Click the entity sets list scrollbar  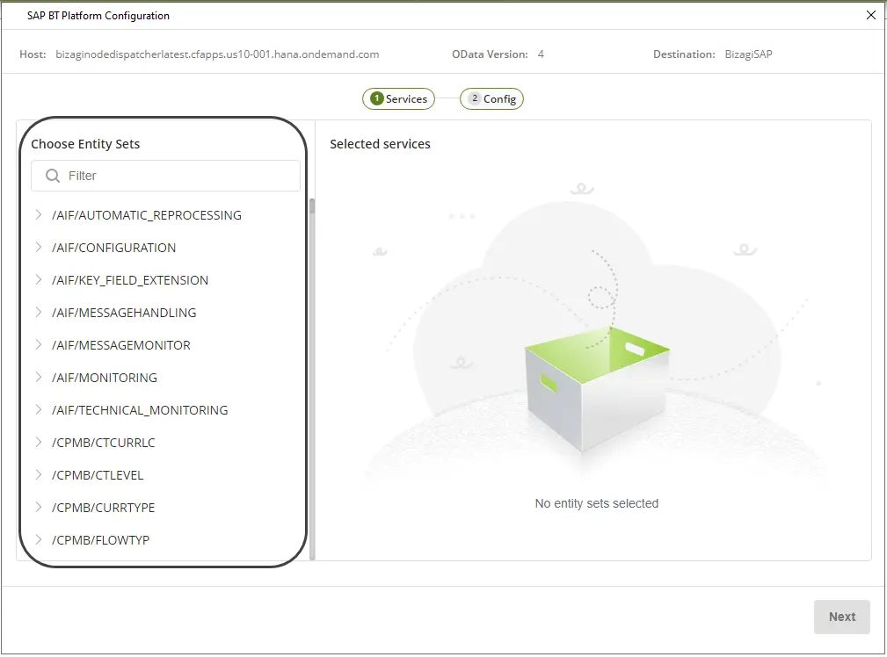point(312,379)
